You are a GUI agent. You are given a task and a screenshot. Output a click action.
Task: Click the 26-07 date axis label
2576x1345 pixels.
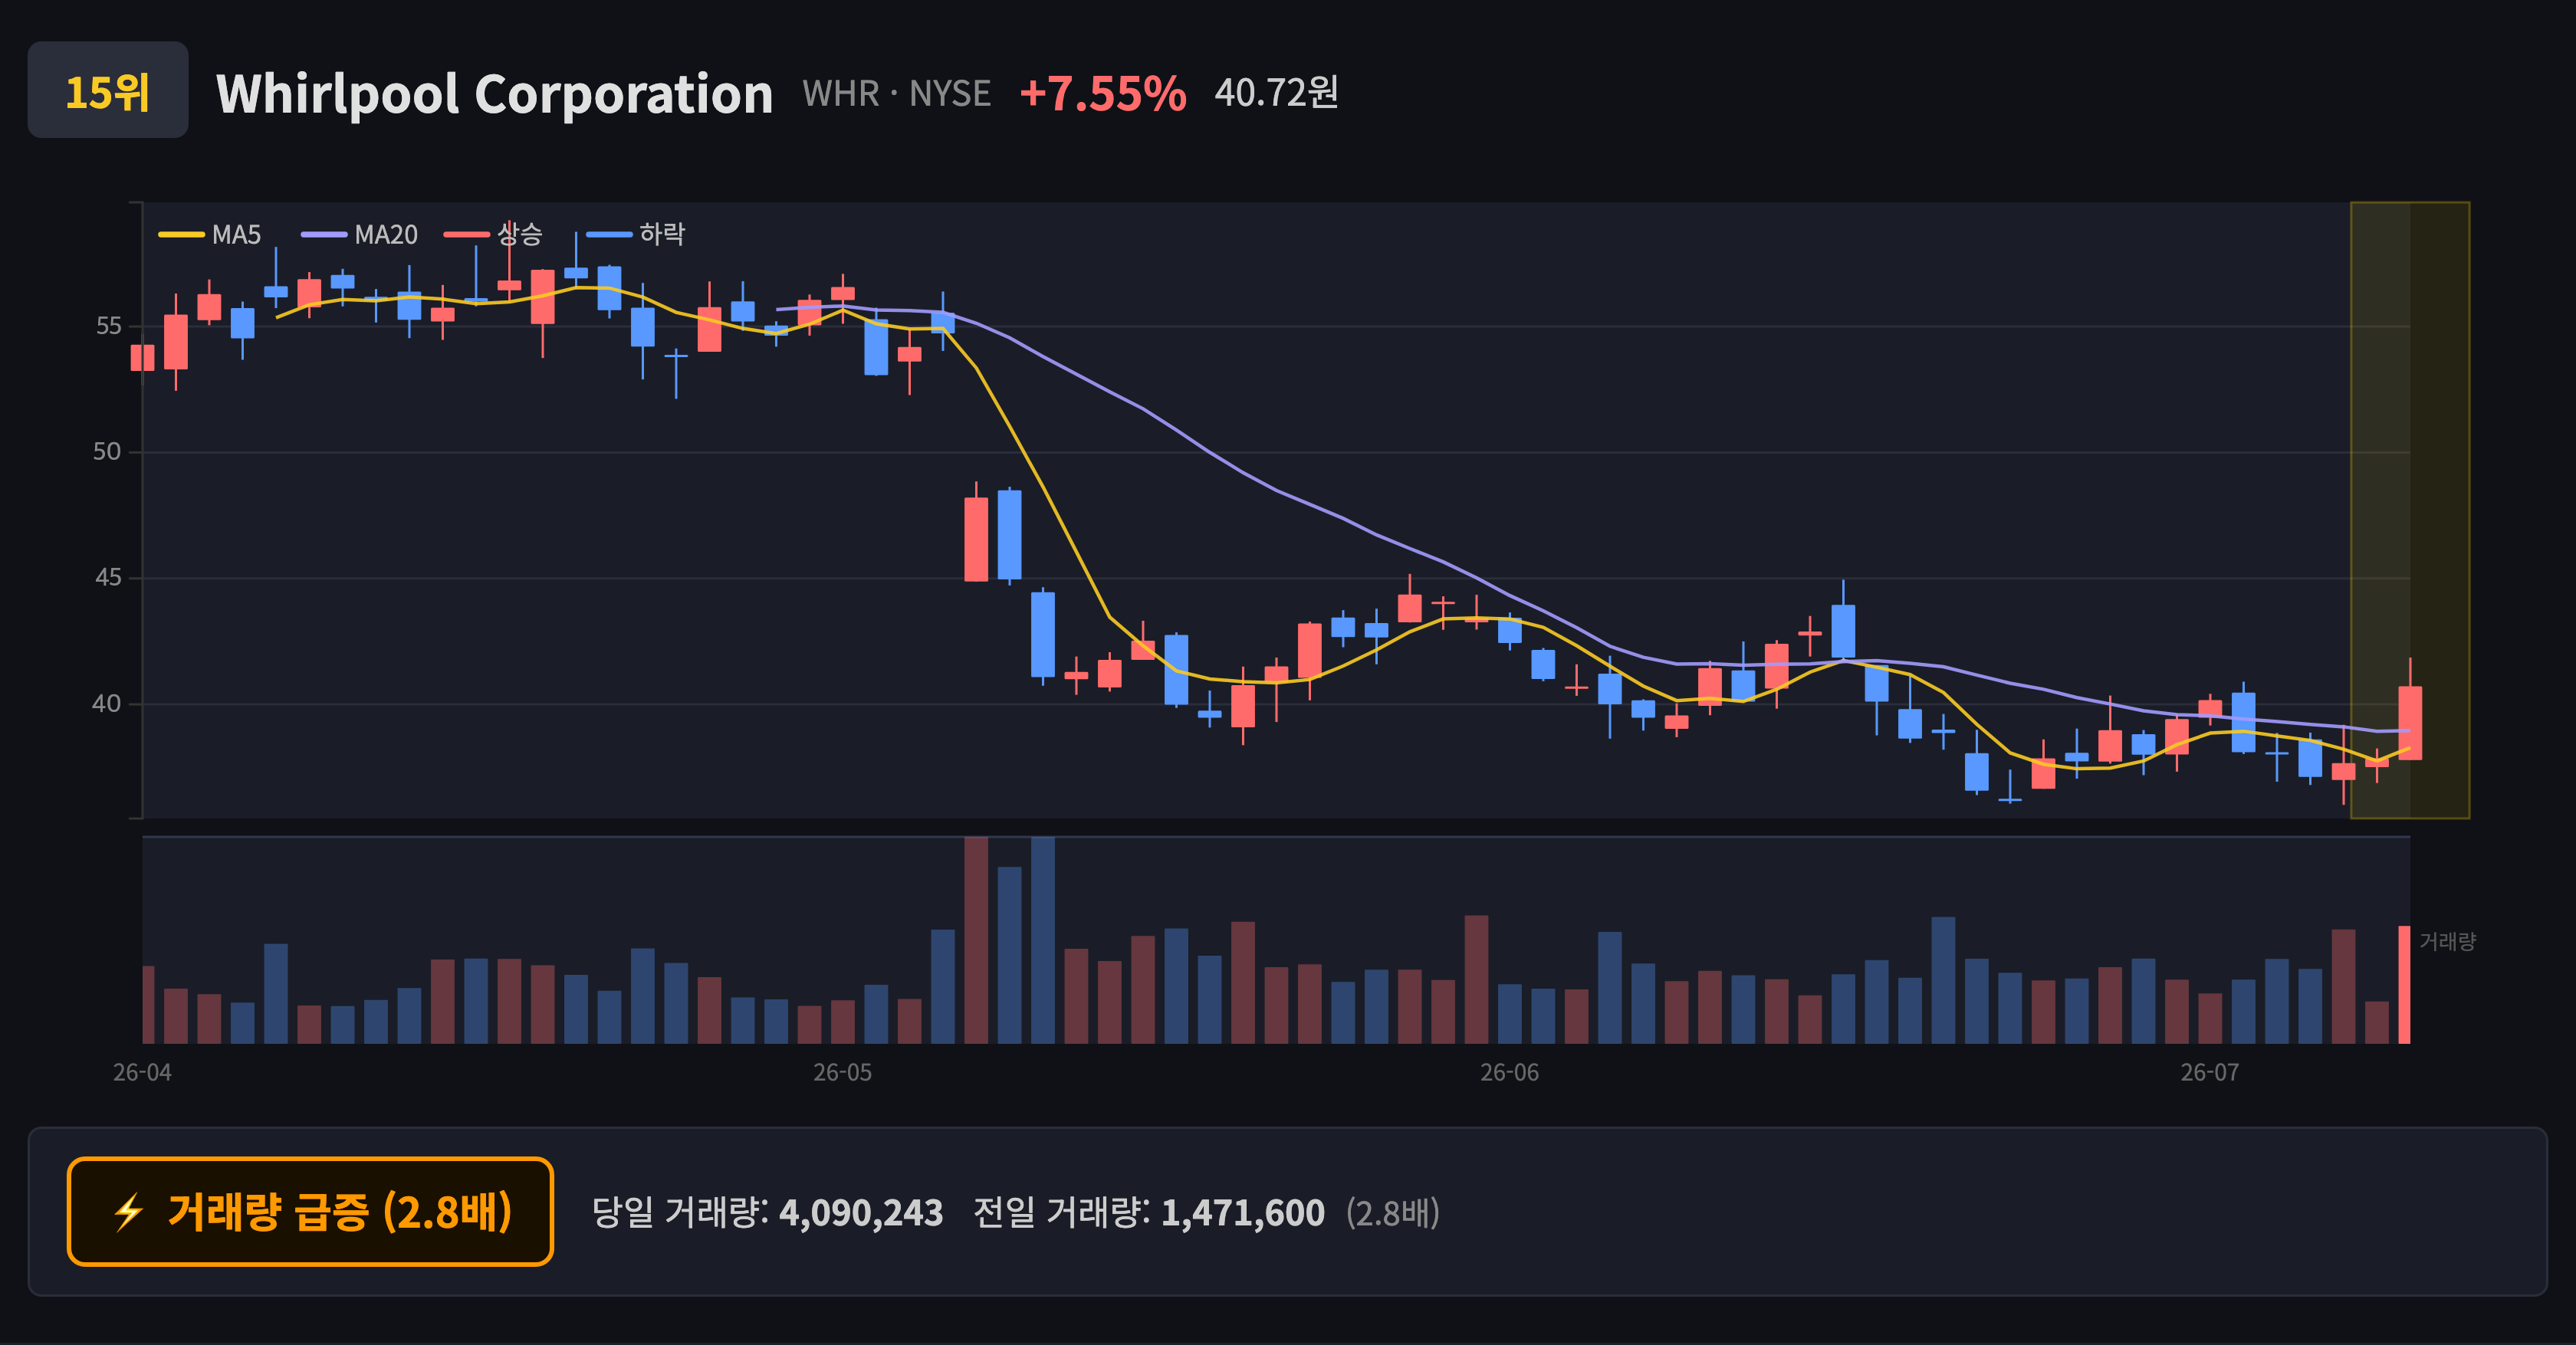tap(2209, 1072)
